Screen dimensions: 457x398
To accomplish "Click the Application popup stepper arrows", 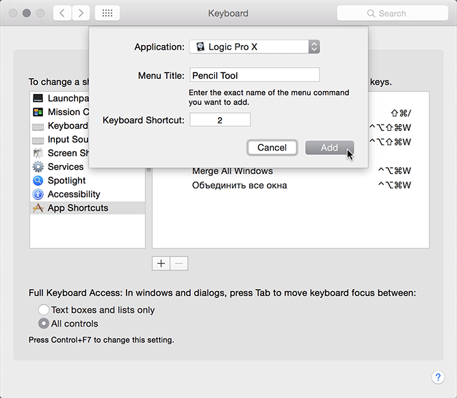I will 314,47.
